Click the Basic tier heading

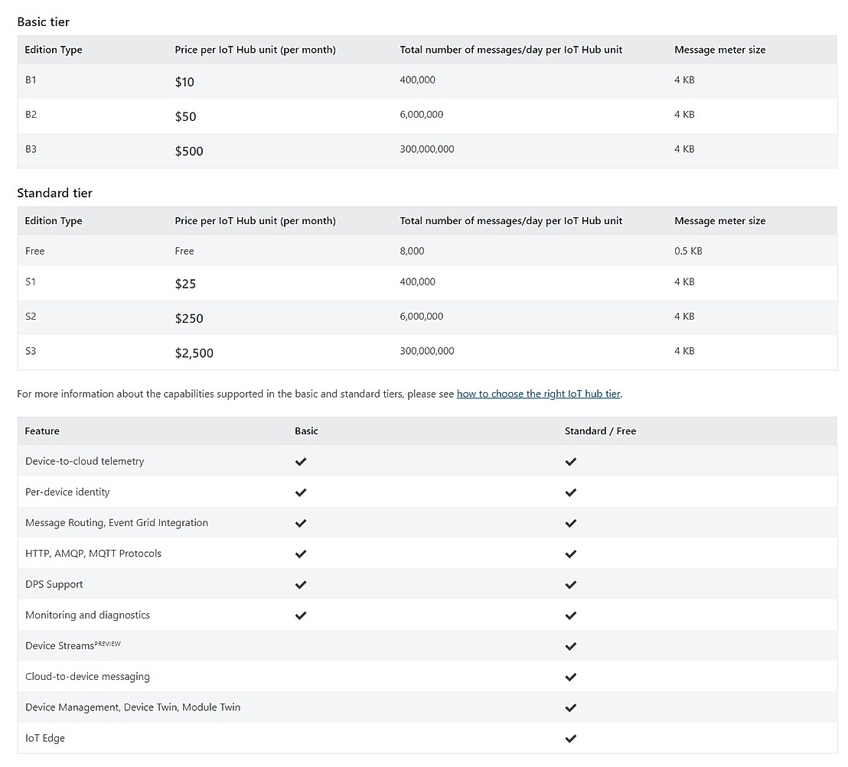pyautogui.click(x=44, y=22)
